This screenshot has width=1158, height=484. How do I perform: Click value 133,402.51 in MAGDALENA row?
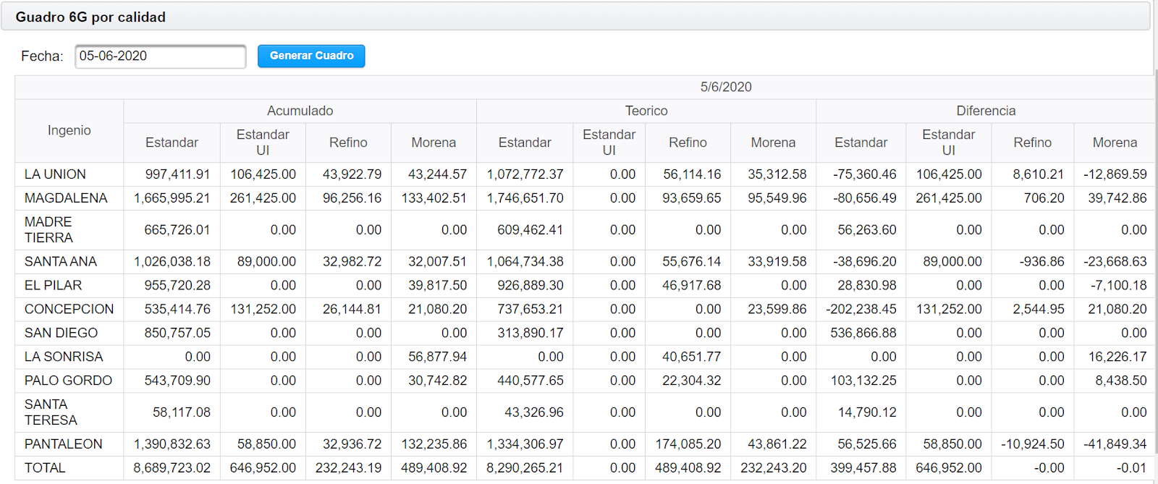point(434,198)
